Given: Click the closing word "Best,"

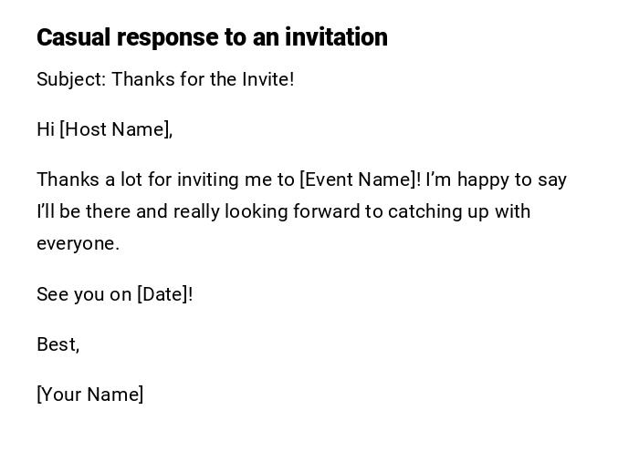Looking at the screenshot, I should click(x=58, y=344).
